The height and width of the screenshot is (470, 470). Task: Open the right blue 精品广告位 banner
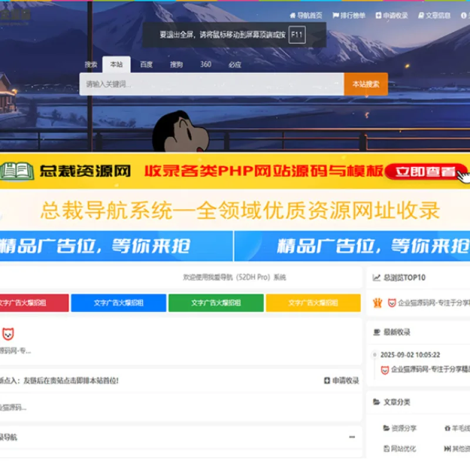coord(352,246)
